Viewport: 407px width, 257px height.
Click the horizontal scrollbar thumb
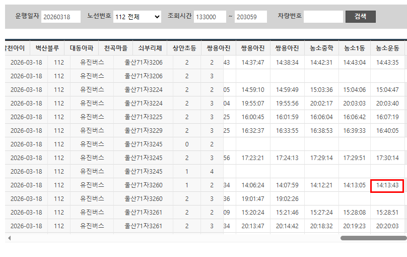pos(373,238)
